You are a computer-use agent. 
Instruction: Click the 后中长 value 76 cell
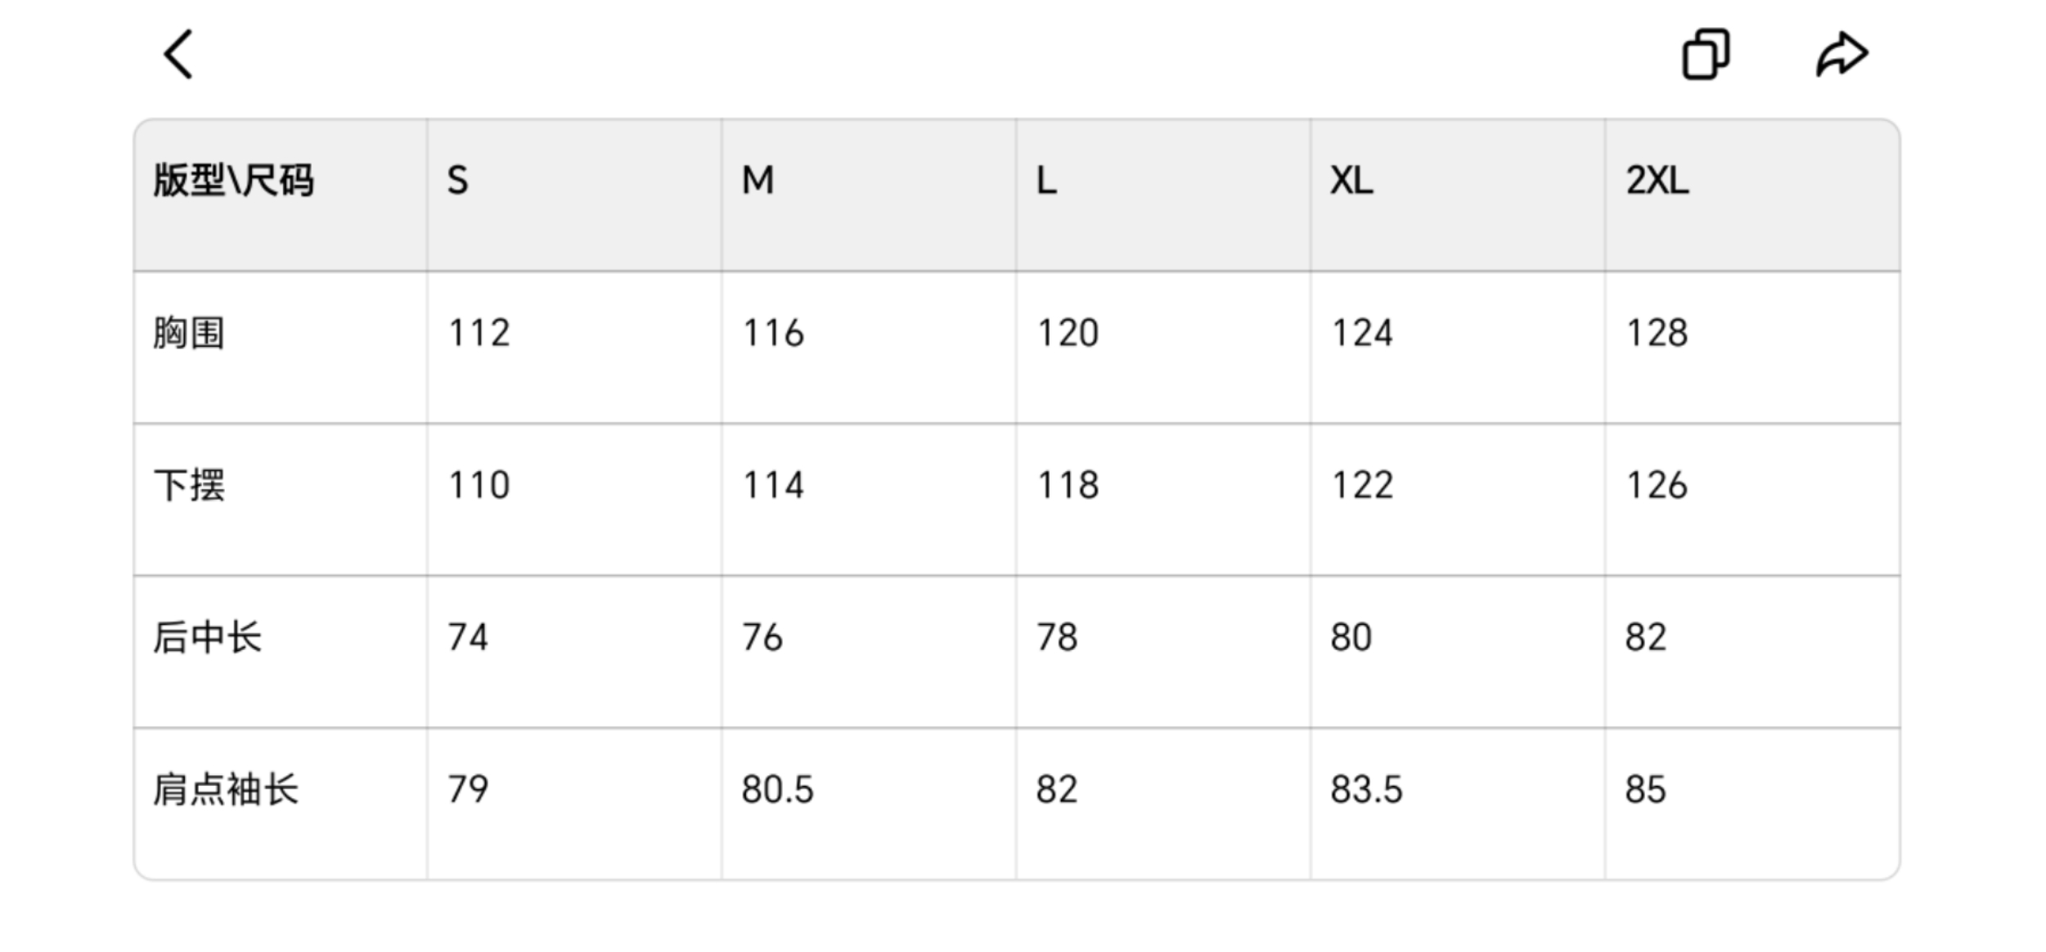coord(762,637)
